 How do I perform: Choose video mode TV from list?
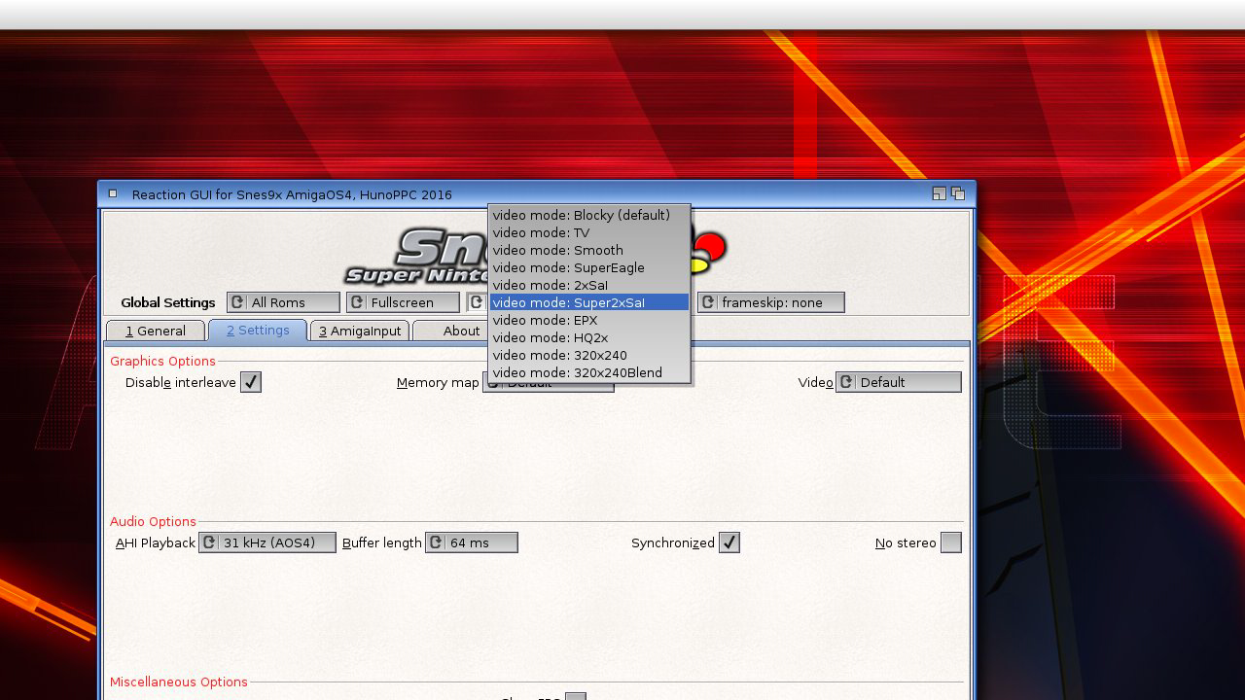coord(589,232)
